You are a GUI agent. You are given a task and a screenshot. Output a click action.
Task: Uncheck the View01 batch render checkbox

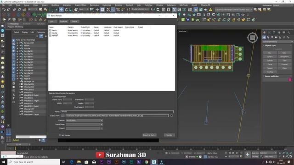coord(50,30)
